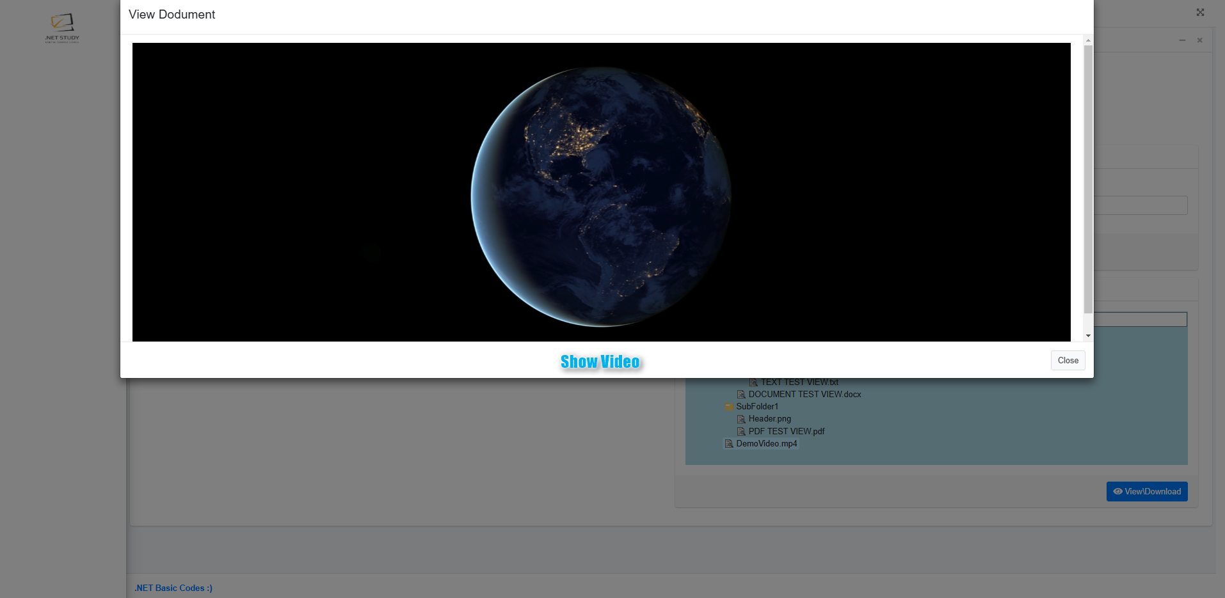
Task: Select Header.png in the file tree
Action: pos(769,419)
